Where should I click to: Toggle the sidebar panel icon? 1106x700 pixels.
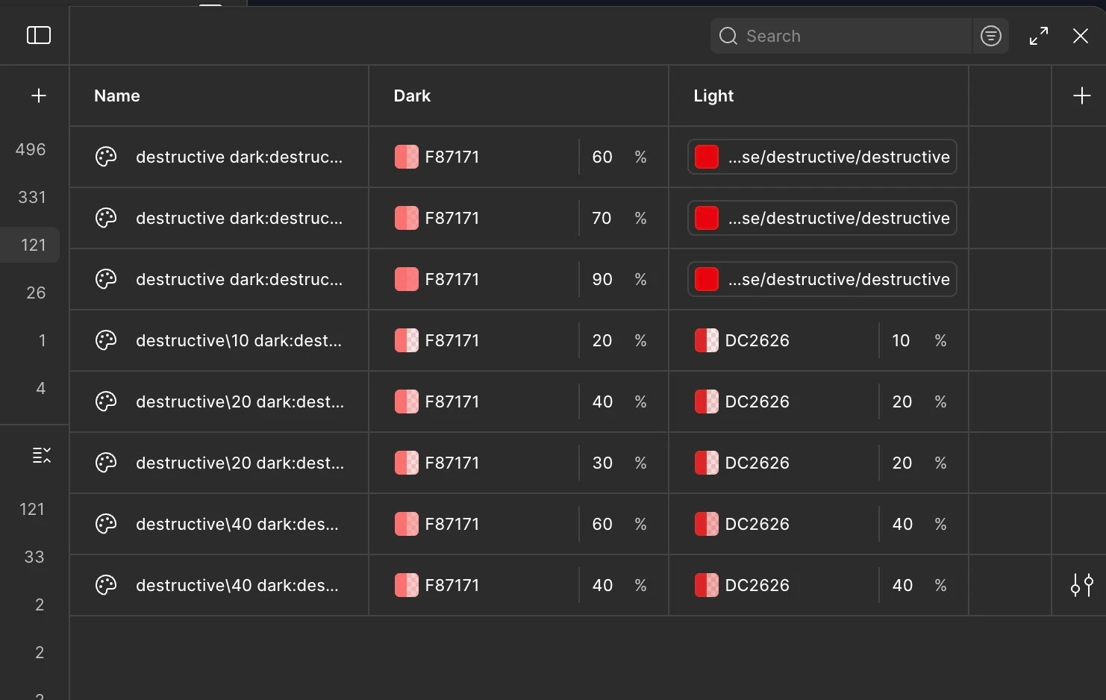[x=39, y=35]
